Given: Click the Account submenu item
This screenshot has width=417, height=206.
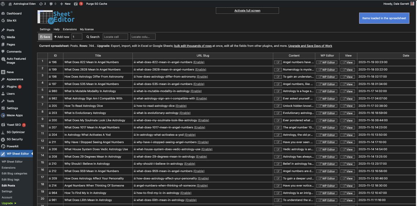Looking at the screenshot, I should pos(7,197).
